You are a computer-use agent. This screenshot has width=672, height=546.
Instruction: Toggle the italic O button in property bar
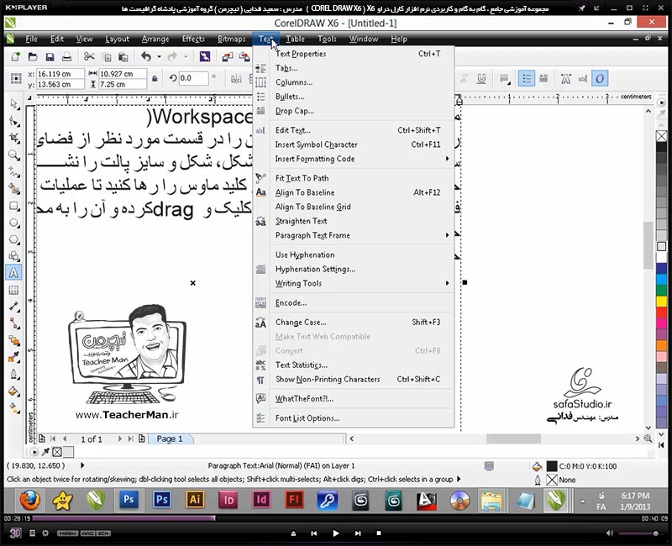click(x=600, y=78)
